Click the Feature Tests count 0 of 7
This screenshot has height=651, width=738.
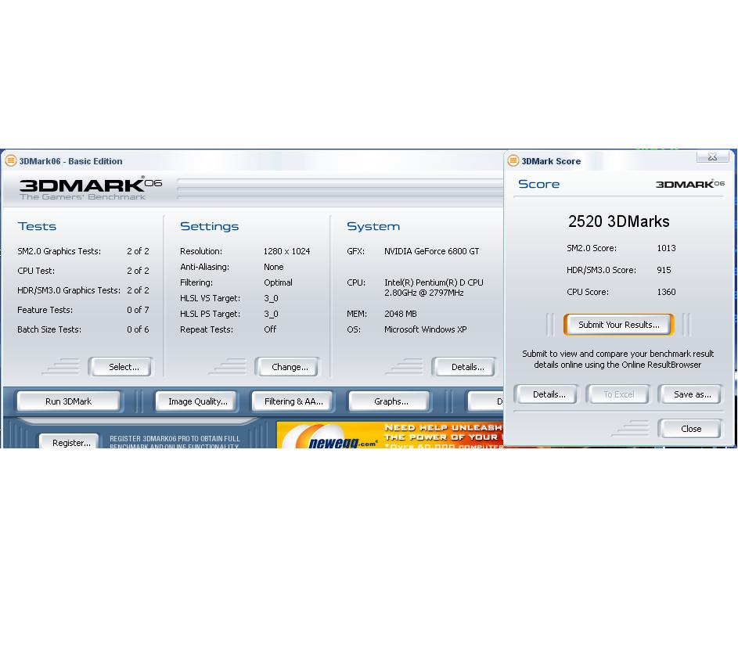pos(138,310)
